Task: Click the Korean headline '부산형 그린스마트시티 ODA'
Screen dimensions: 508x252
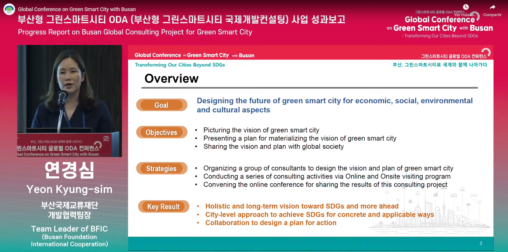Action: (x=182, y=20)
